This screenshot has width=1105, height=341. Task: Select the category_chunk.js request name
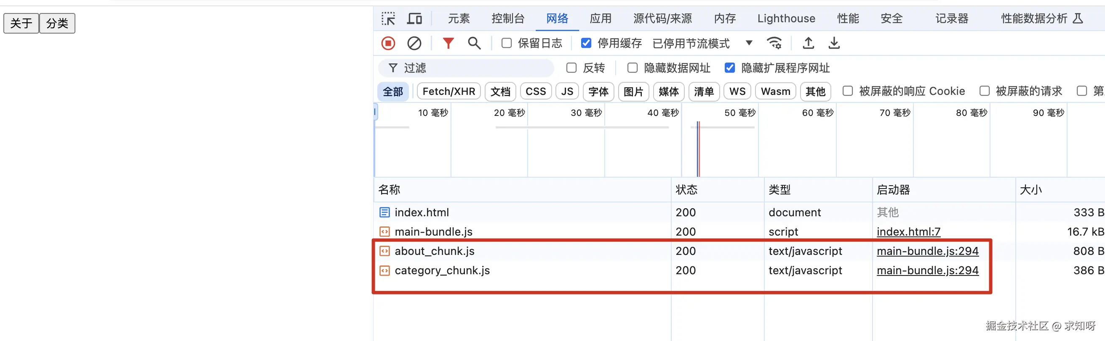tap(442, 270)
